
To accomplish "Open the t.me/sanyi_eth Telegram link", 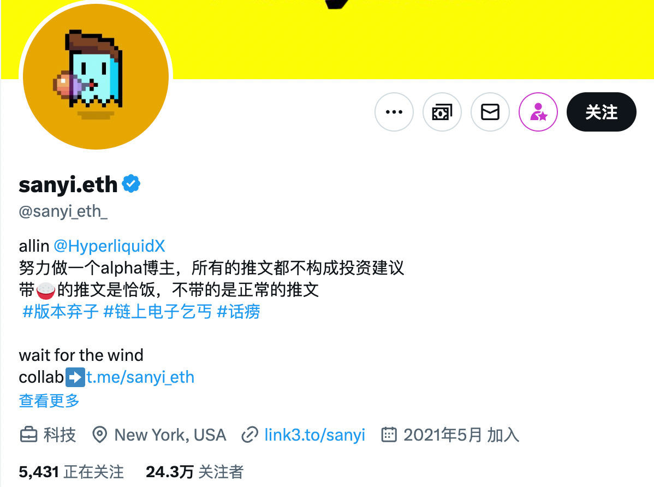I will 140,377.
